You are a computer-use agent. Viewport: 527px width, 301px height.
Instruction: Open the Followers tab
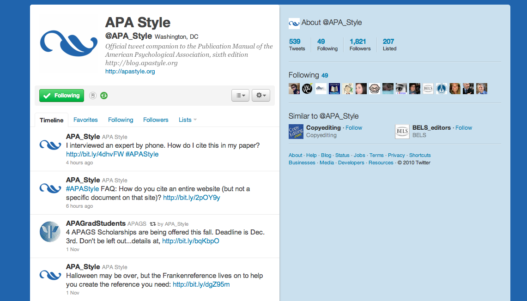156,120
